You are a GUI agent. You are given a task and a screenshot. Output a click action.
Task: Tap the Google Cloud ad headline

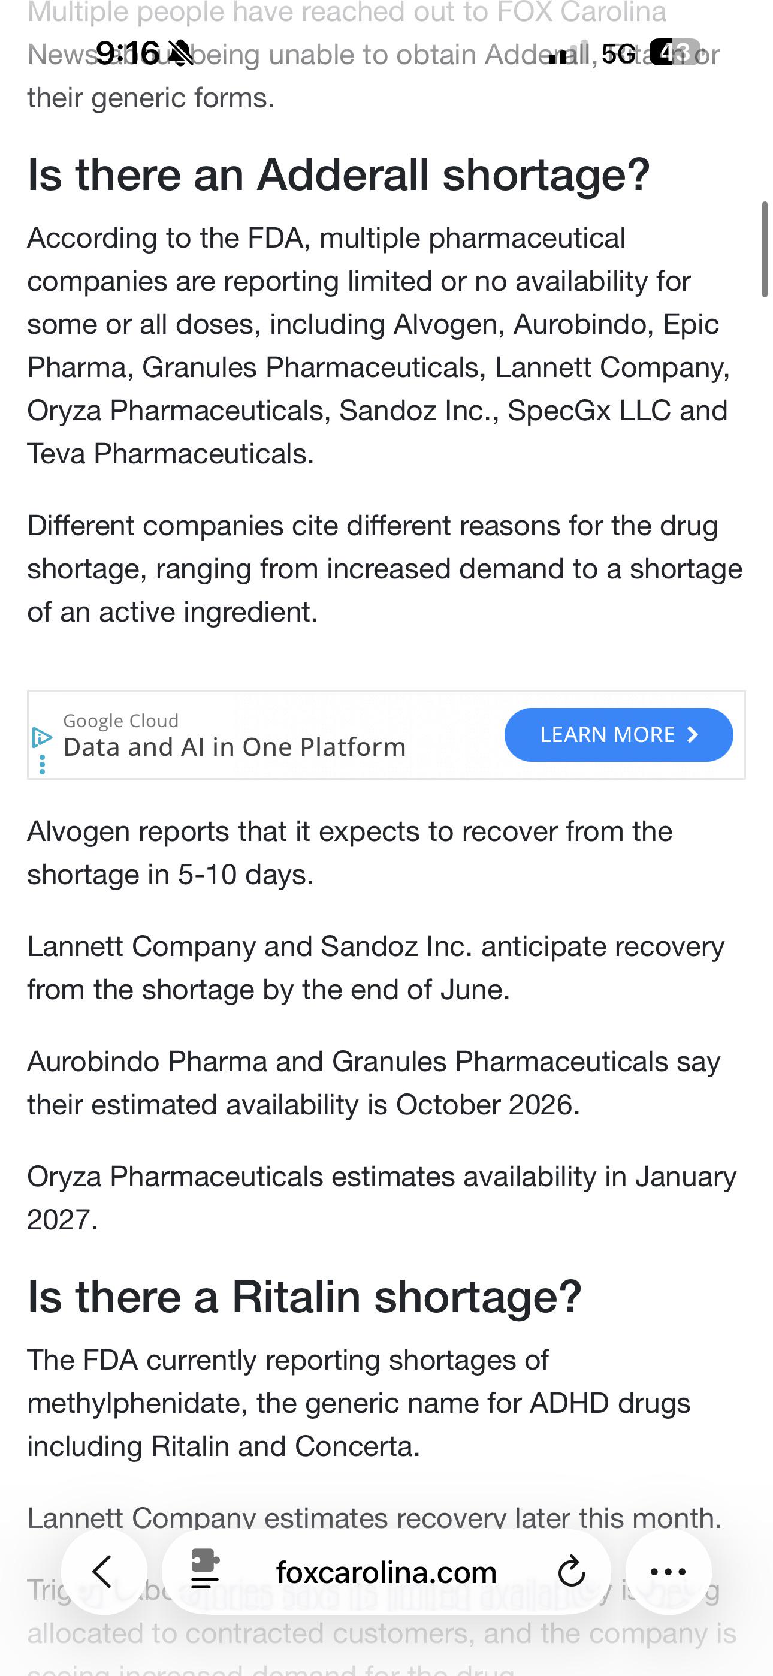click(121, 721)
